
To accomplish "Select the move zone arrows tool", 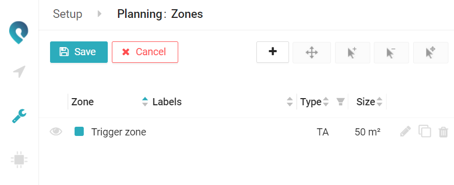I will click(312, 53).
